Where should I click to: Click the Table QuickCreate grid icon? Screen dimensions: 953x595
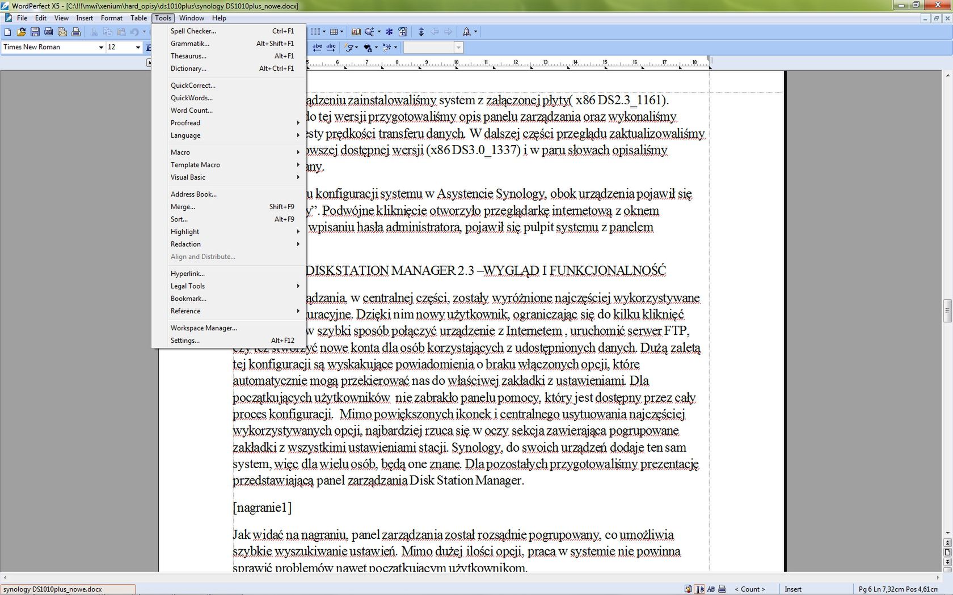[334, 32]
